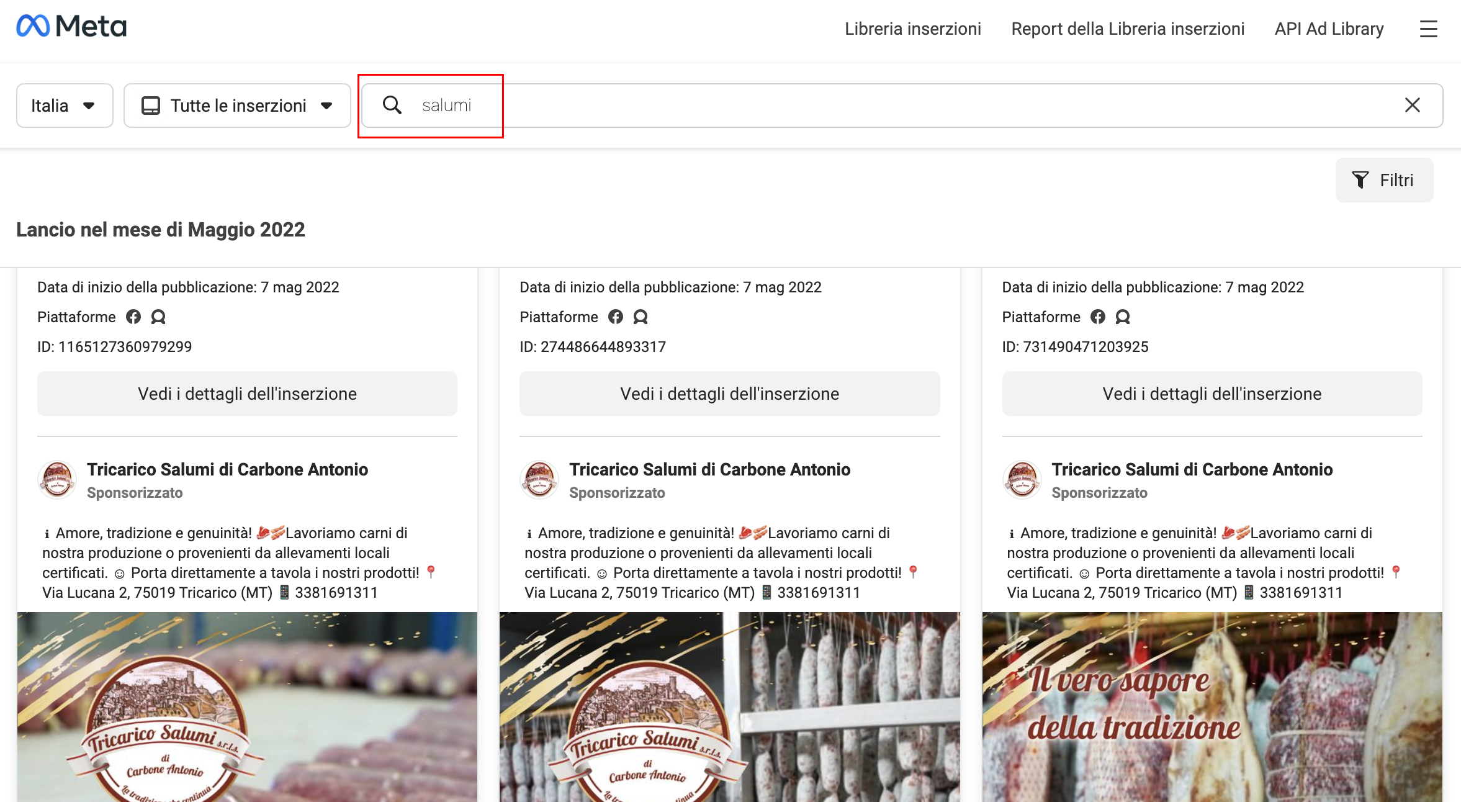Go to Report della Libreria inserzioni

(1127, 29)
